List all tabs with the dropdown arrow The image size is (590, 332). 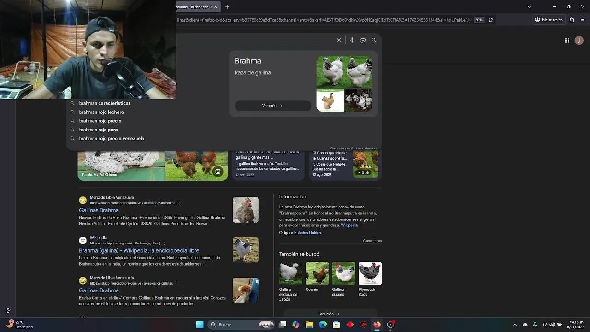(529, 7)
